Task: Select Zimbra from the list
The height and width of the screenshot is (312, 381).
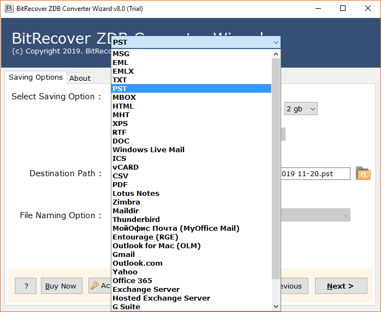Action: pyautogui.click(x=191, y=202)
